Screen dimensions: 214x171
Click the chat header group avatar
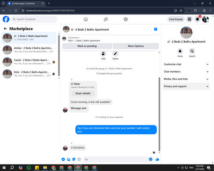pos(66,29)
